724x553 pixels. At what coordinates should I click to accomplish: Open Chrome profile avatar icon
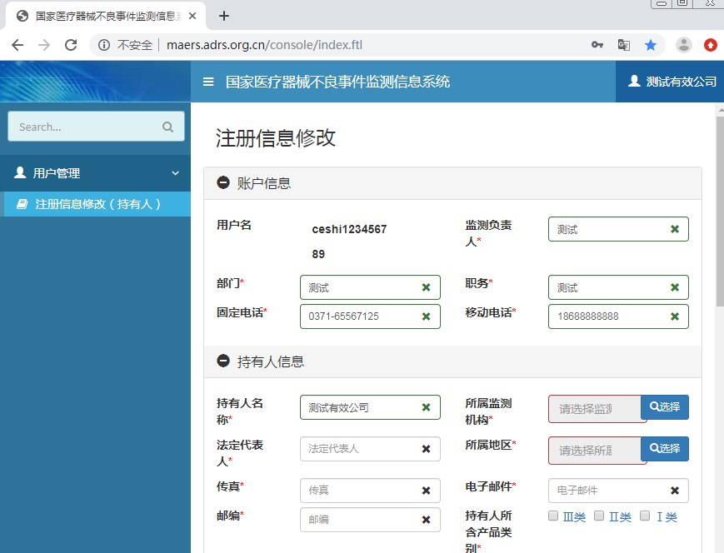tap(683, 45)
